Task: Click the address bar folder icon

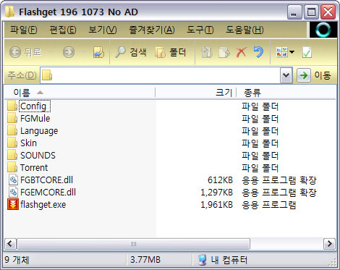Action: tap(47, 75)
